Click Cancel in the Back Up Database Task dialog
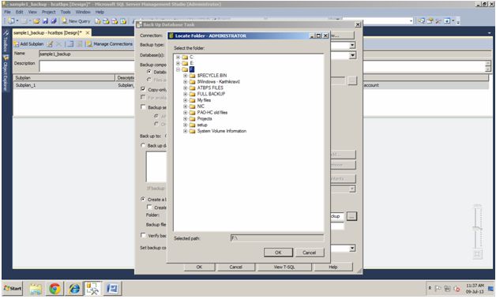The image size is (496, 299). 236,267
